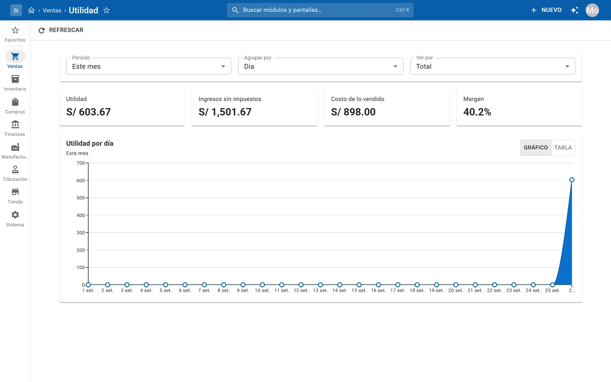Click the 10 set. axis label

(262, 291)
